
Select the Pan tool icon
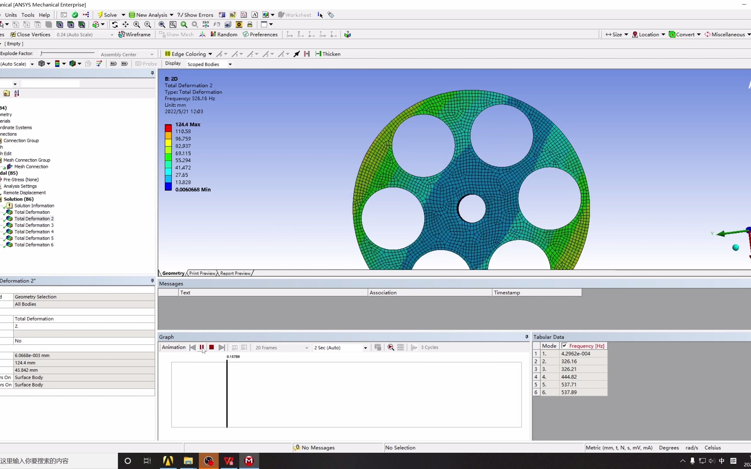click(x=125, y=24)
